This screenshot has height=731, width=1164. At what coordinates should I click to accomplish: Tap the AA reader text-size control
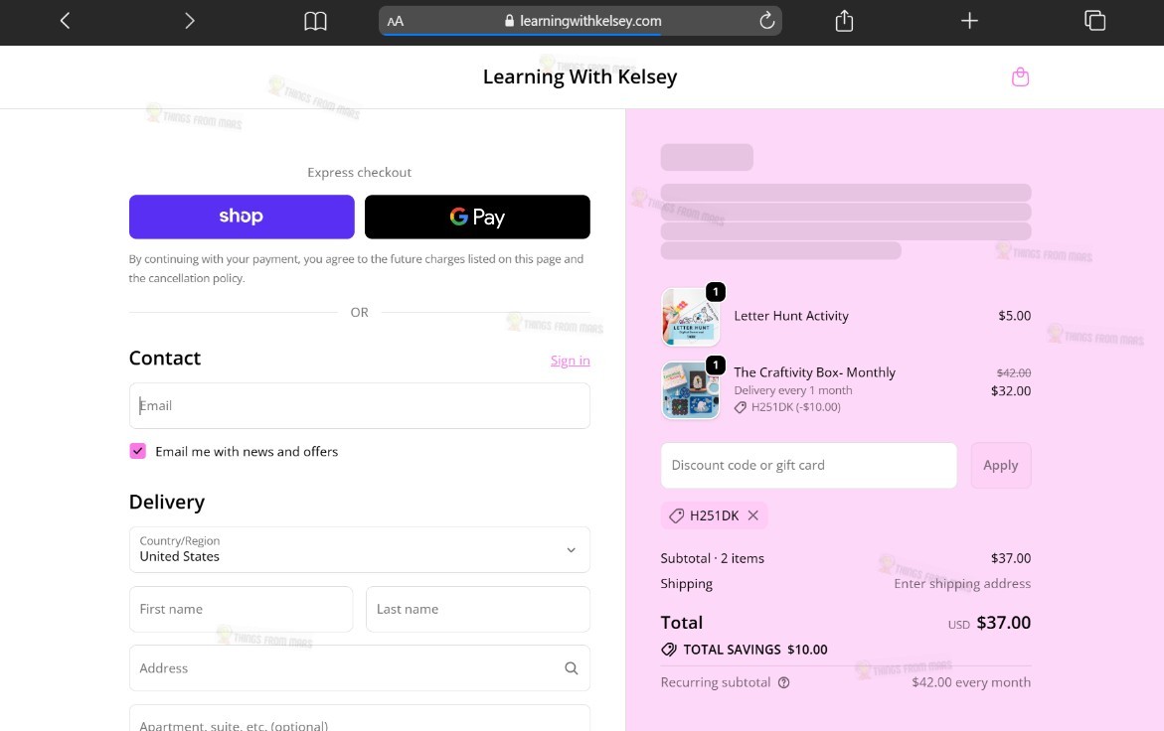coord(395,22)
